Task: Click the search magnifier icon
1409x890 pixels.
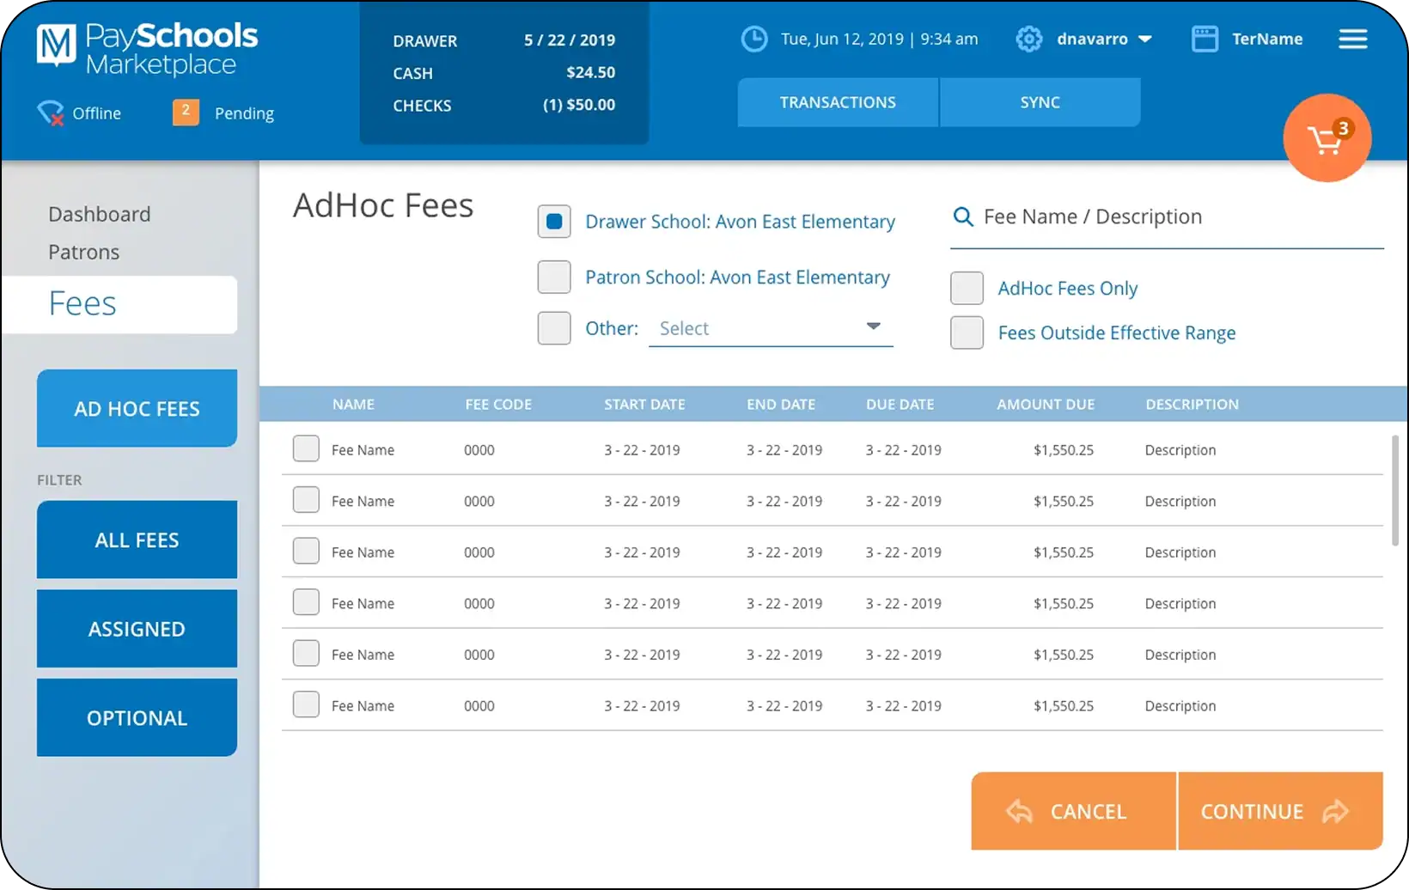Action: tap(963, 217)
